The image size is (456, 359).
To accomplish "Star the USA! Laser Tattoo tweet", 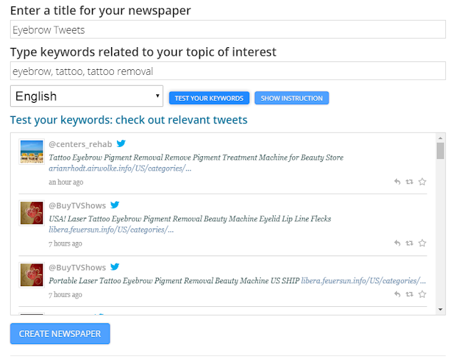I will 423,243.
